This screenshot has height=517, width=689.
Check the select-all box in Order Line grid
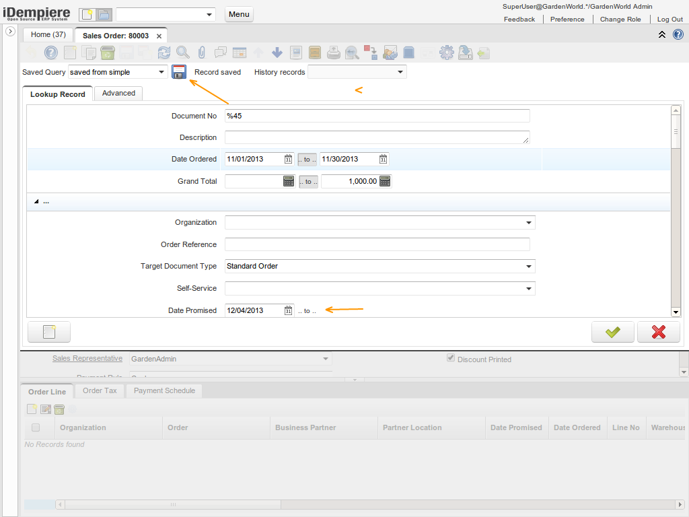pyautogui.click(x=36, y=427)
